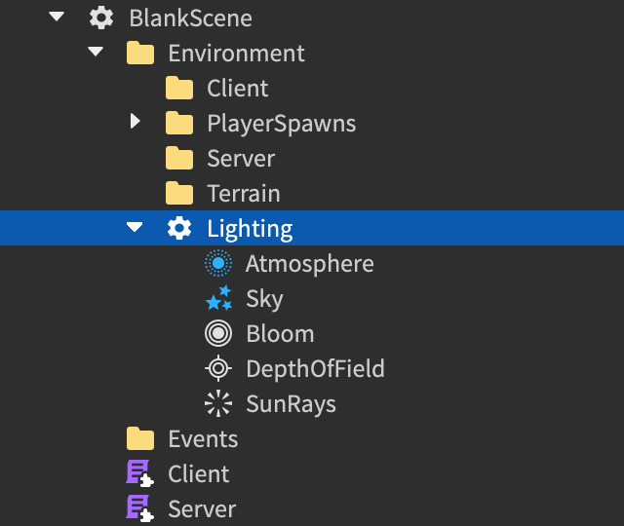Select the DepthOfField tree item
The height and width of the screenshot is (526, 624).
315,369
